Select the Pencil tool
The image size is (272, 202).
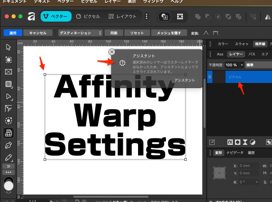8,158
